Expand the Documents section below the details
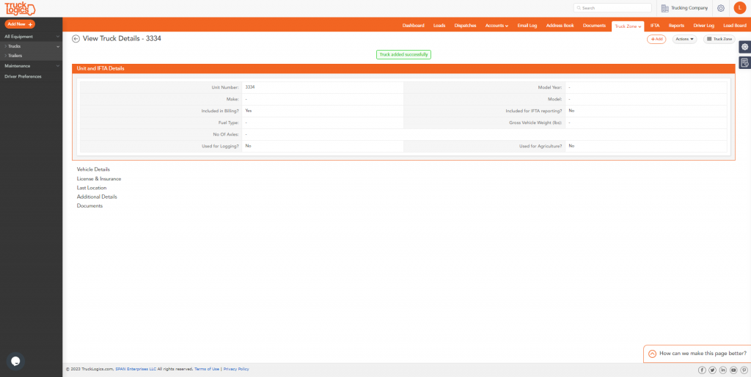 [89, 206]
